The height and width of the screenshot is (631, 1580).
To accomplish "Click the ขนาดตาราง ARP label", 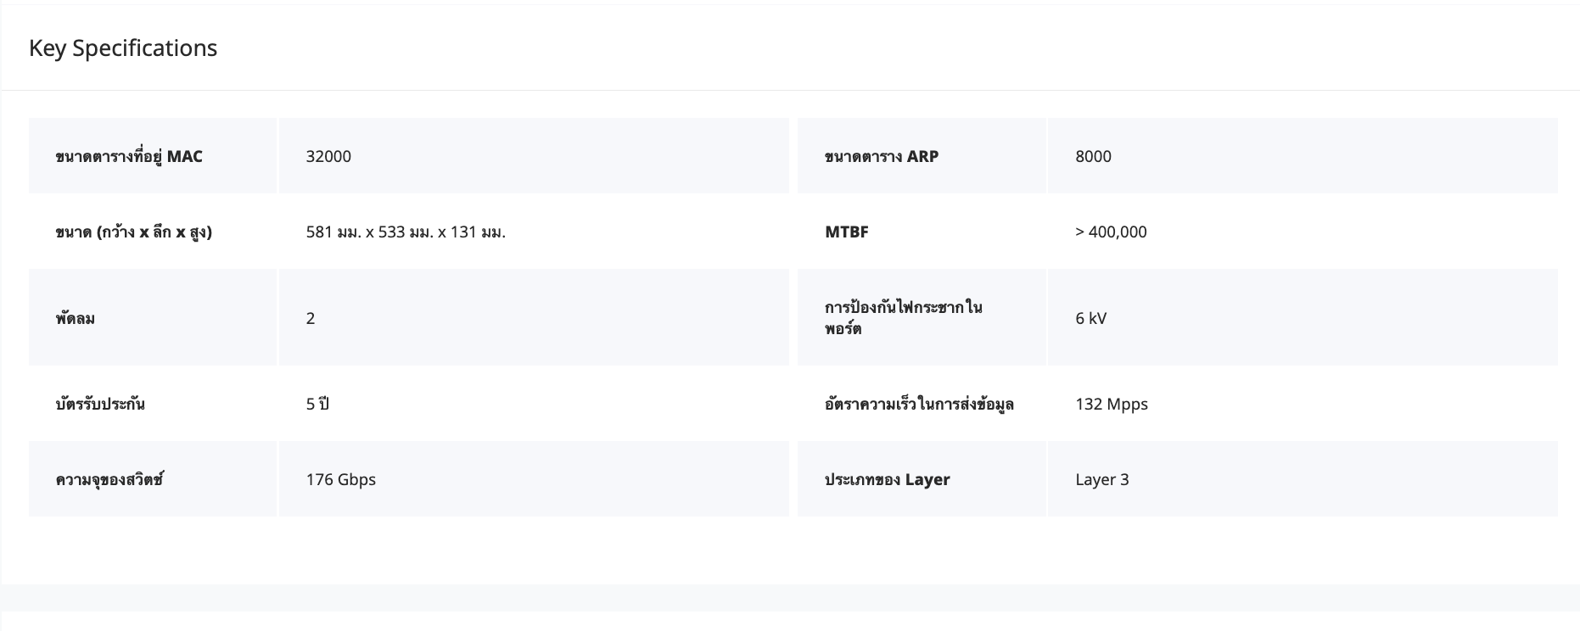I will pos(882,156).
